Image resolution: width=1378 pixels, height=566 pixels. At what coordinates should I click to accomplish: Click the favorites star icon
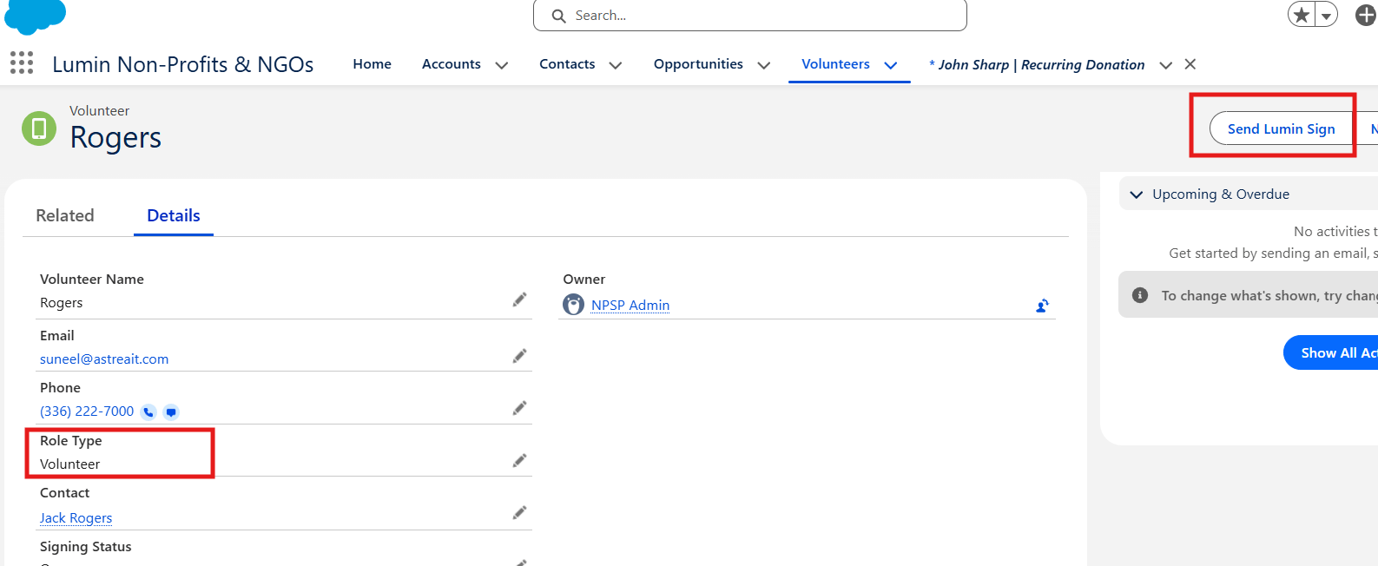click(1302, 15)
